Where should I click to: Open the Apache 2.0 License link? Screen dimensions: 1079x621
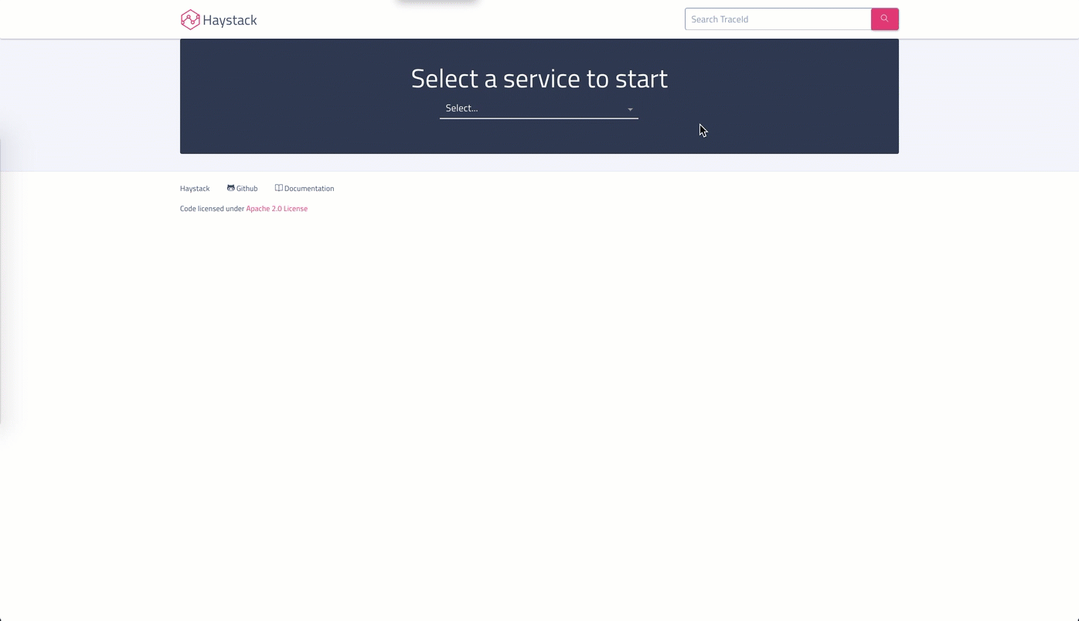(277, 209)
